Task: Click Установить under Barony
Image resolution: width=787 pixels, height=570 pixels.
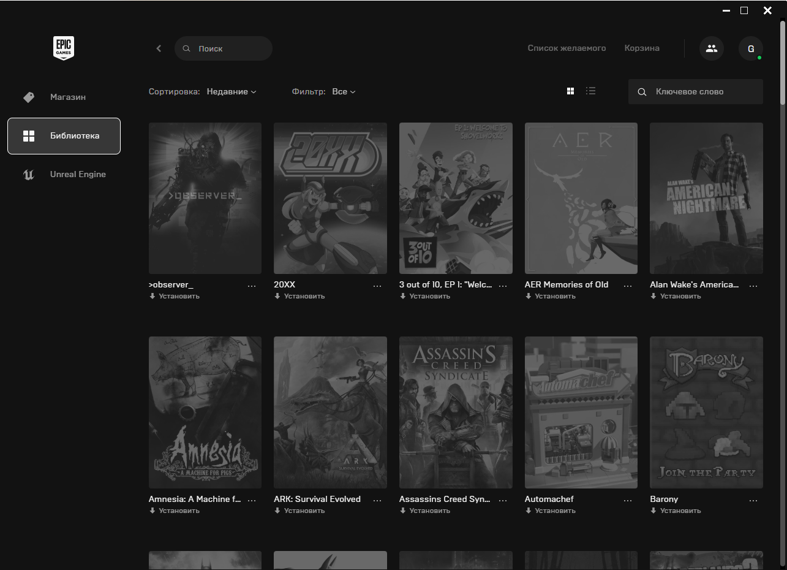Action: pyautogui.click(x=676, y=511)
